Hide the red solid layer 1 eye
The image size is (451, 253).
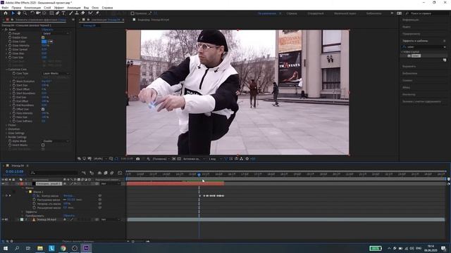point(3,183)
